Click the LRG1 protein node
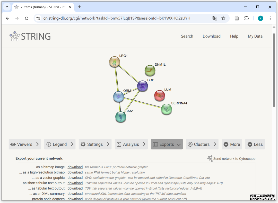This screenshot has width=278, height=203. point(115,62)
